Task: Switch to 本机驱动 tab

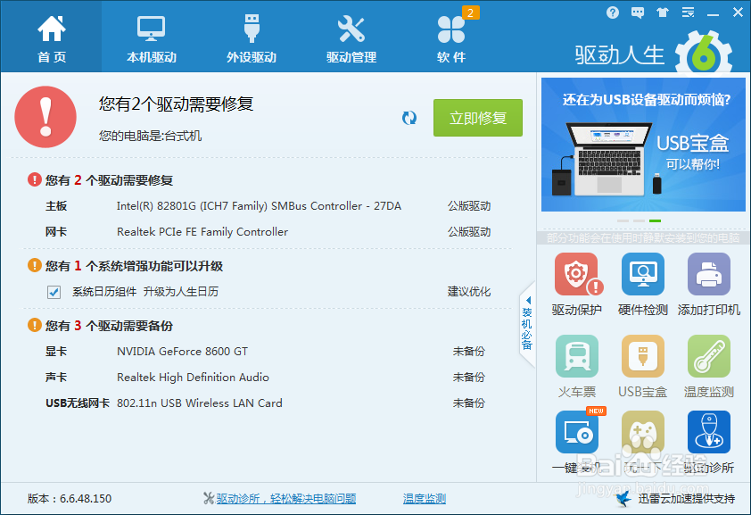Action: (x=152, y=37)
